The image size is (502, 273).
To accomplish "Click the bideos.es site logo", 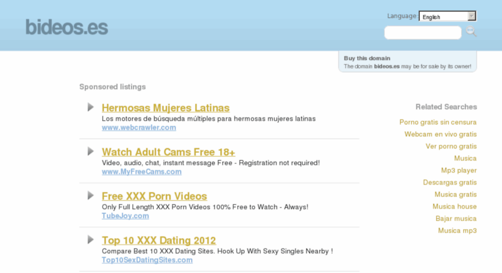I will [67, 27].
